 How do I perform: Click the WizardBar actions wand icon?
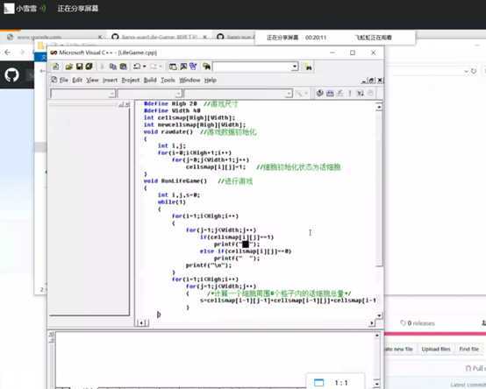(x=299, y=93)
